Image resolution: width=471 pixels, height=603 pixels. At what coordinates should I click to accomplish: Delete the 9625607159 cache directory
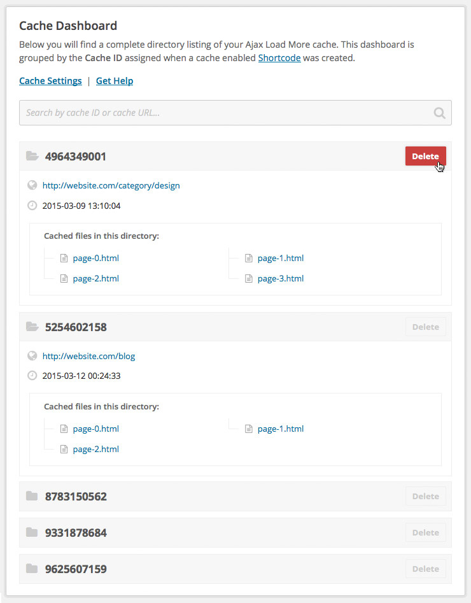point(426,569)
